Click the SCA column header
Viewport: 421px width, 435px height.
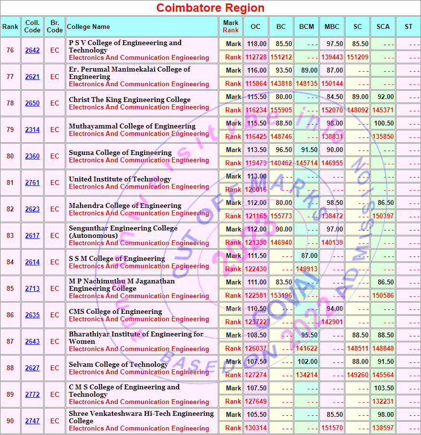(x=383, y=26)
